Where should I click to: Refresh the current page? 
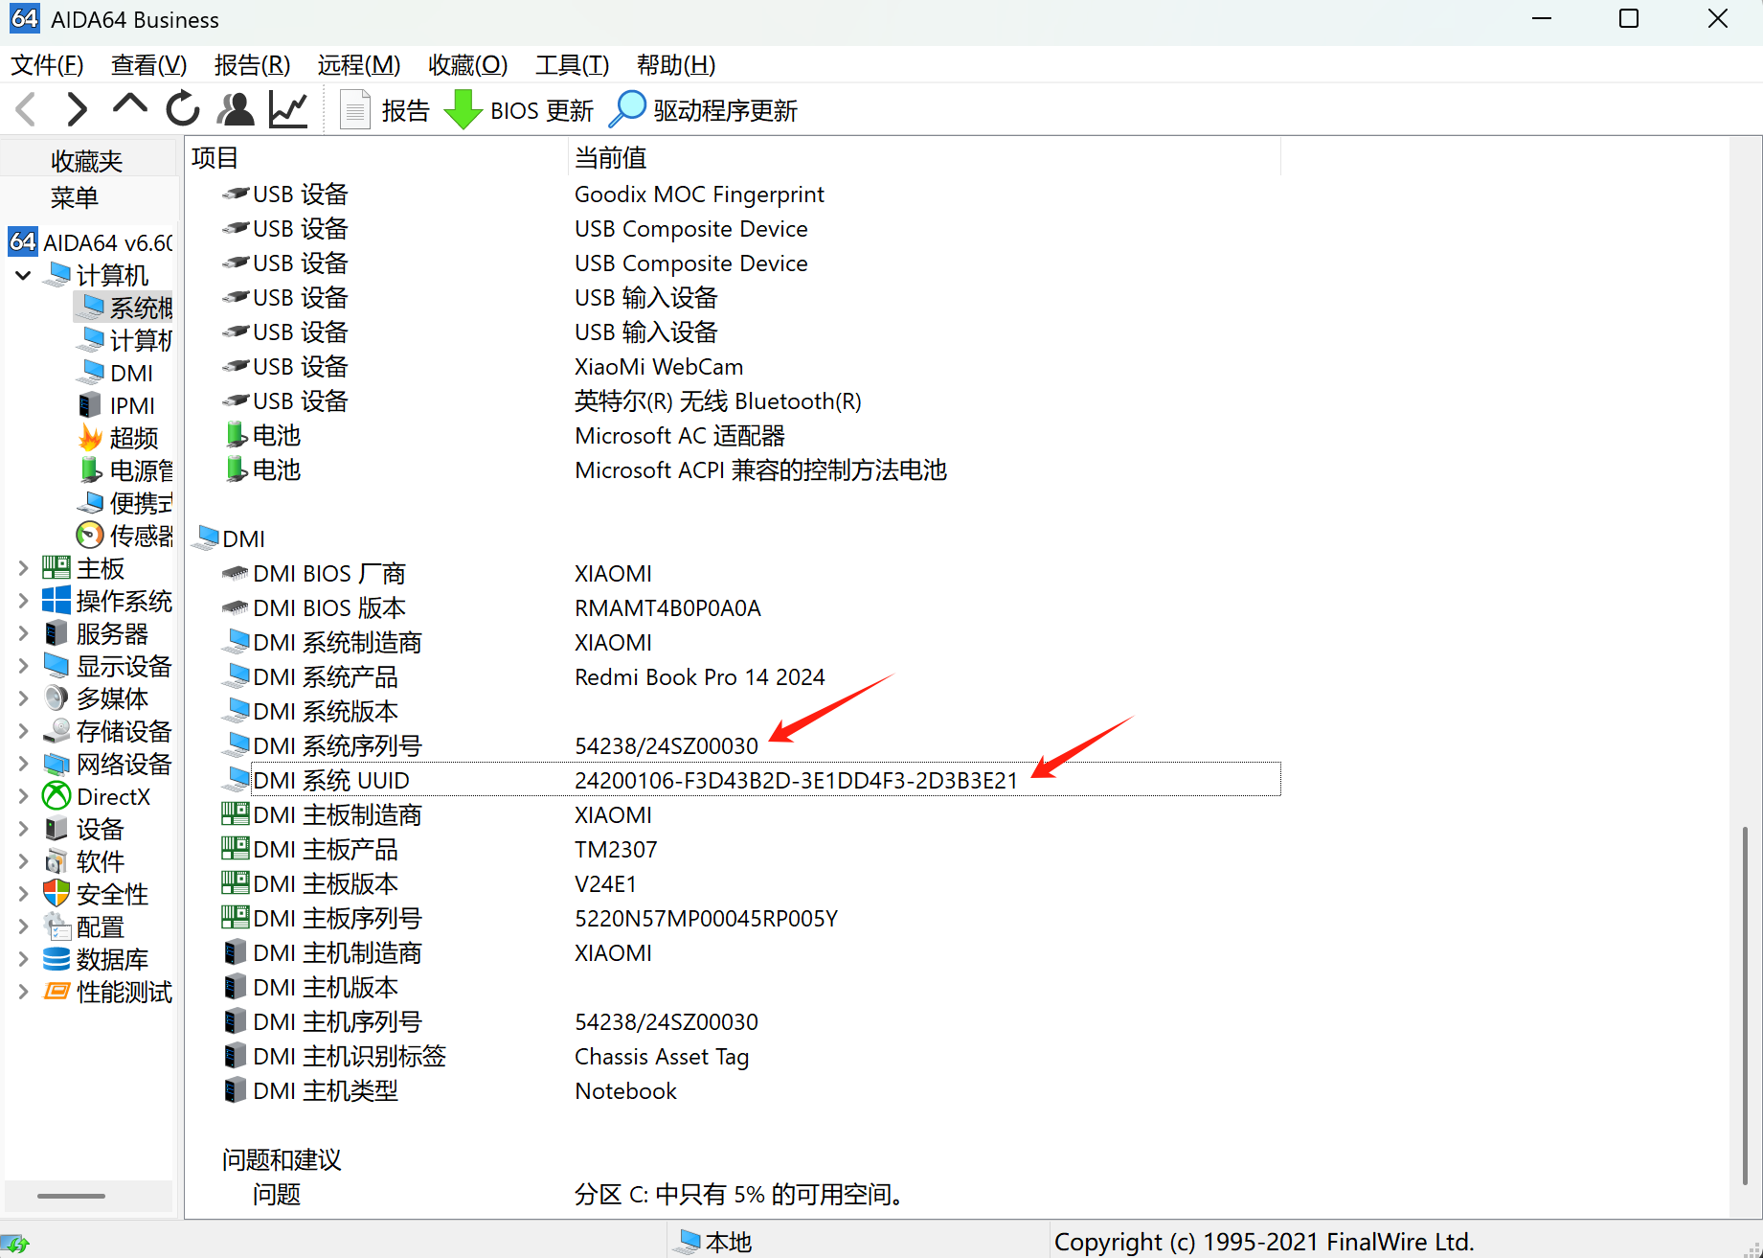(182, 109)
